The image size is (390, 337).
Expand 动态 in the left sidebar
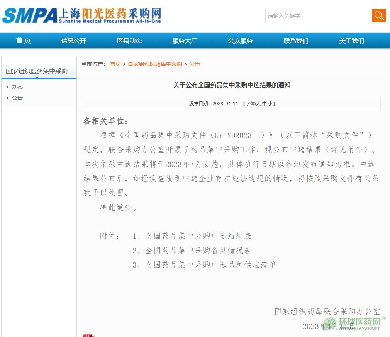(x=17, y=87)
